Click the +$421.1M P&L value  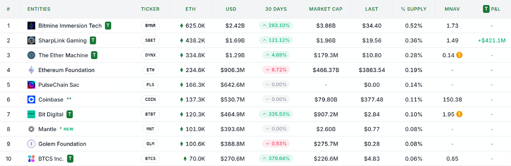491,41
